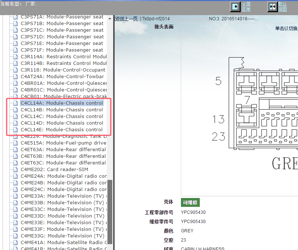Click the tree list scrollbar thumb
This screenshot has height=250, width=298.
point(110,212)
